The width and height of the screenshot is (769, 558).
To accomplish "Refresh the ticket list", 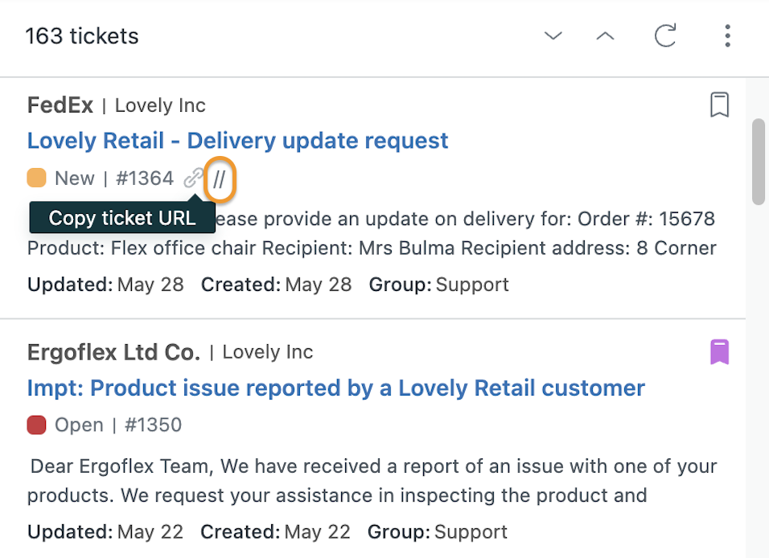I will [665, 35].
